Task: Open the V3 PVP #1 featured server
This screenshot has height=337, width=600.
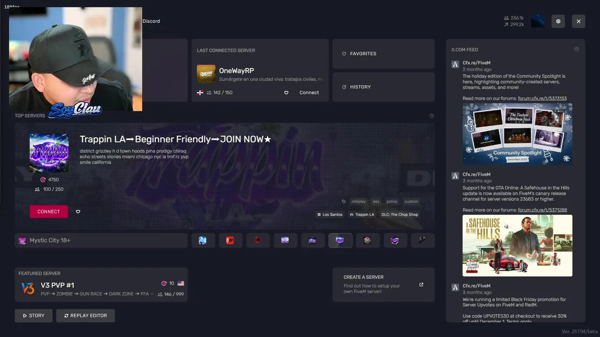Action: coord(101,285)
